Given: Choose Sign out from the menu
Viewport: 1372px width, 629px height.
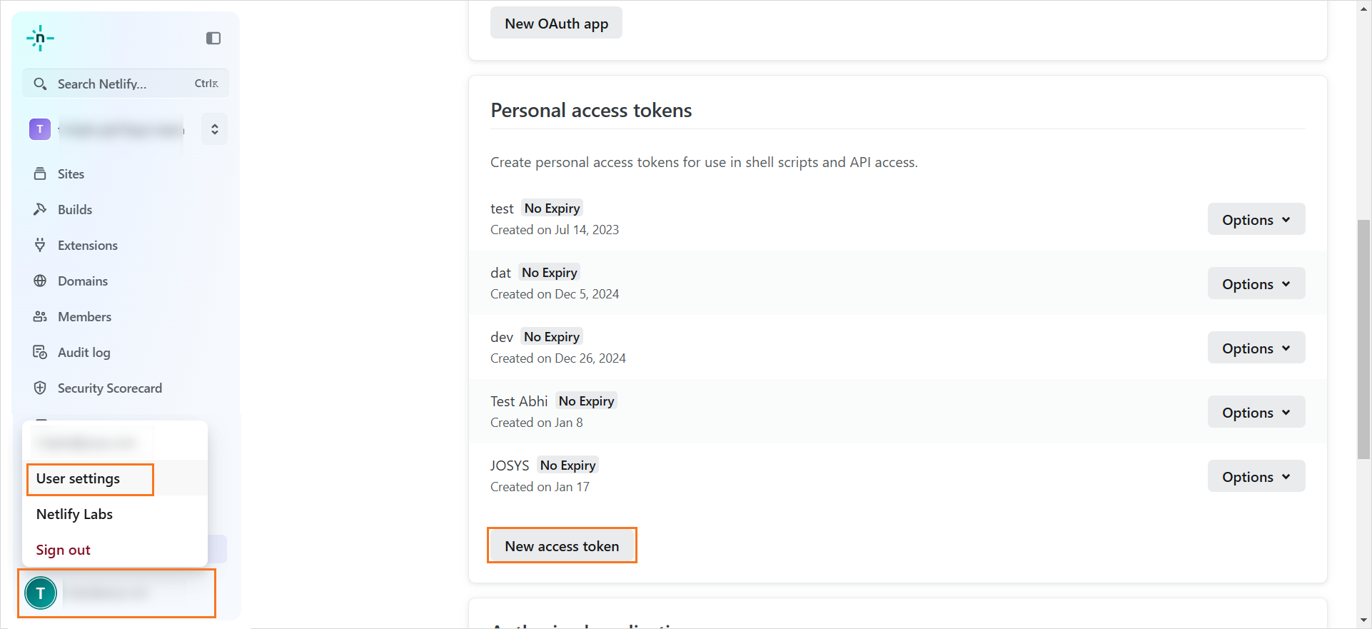Looking at the screenshot, I should 115,550.
